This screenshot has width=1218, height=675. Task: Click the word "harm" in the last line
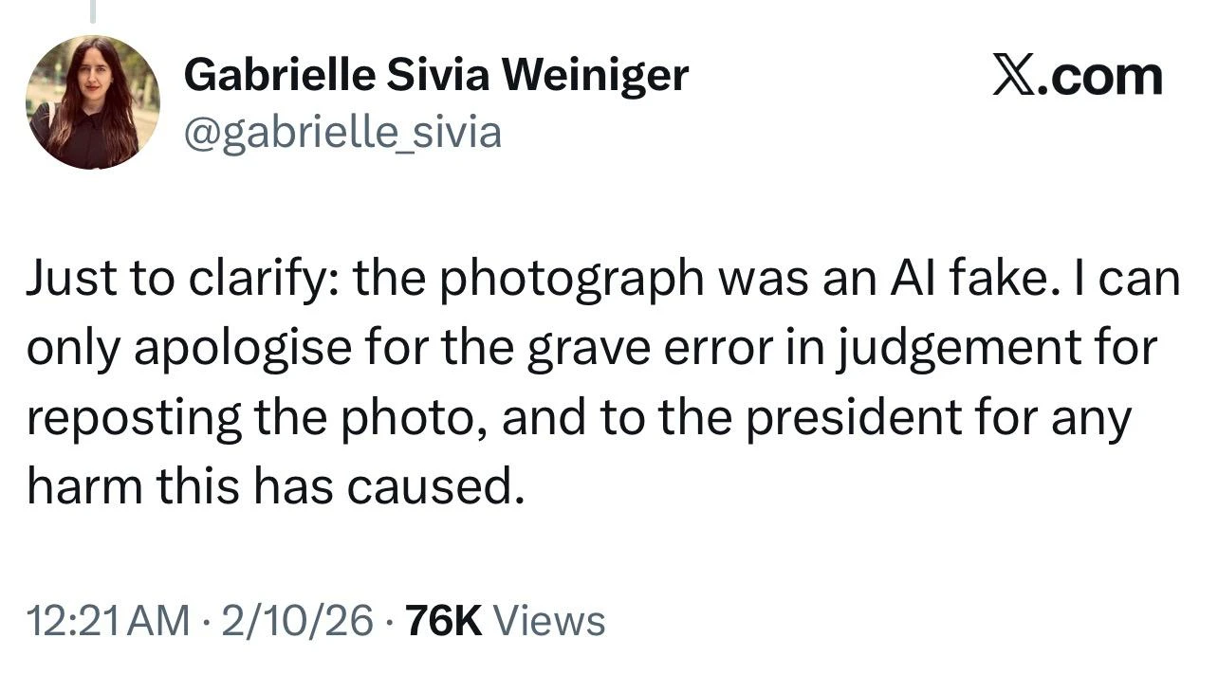84,486
